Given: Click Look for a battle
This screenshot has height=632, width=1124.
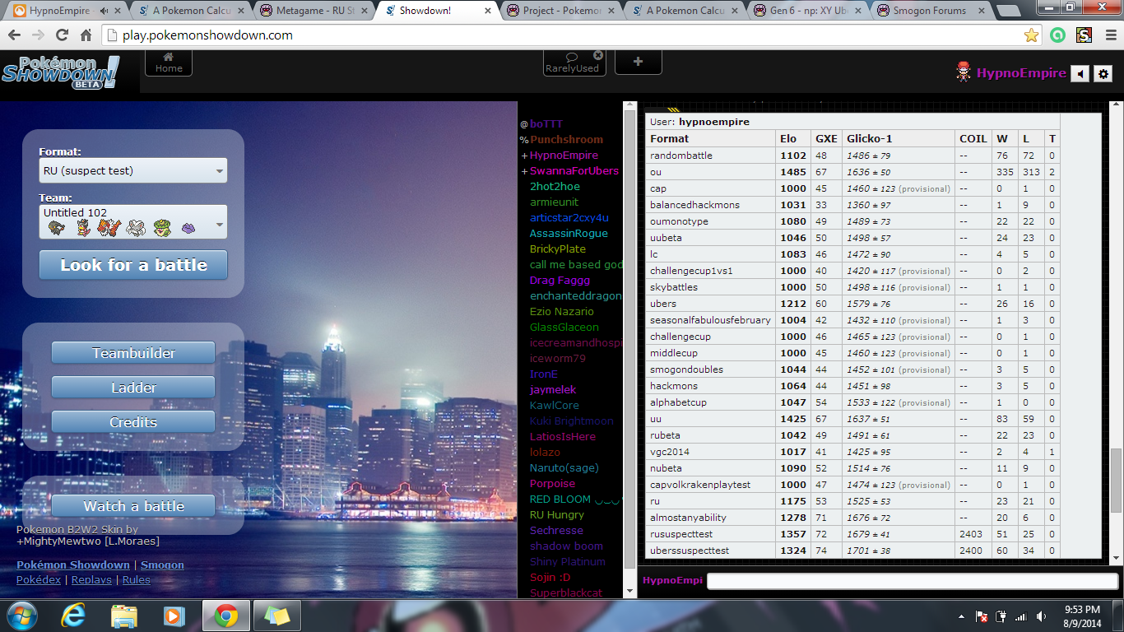Looking at the screenshot, I should [x=133, y=265].
